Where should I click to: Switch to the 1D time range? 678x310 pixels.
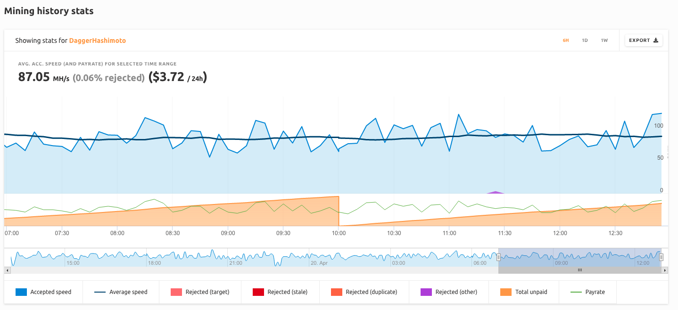pyautogui.click(x=585, y=41)
